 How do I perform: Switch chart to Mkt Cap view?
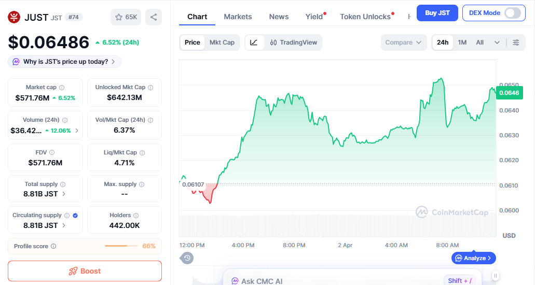pyautogui.click(x=222, y=42)
